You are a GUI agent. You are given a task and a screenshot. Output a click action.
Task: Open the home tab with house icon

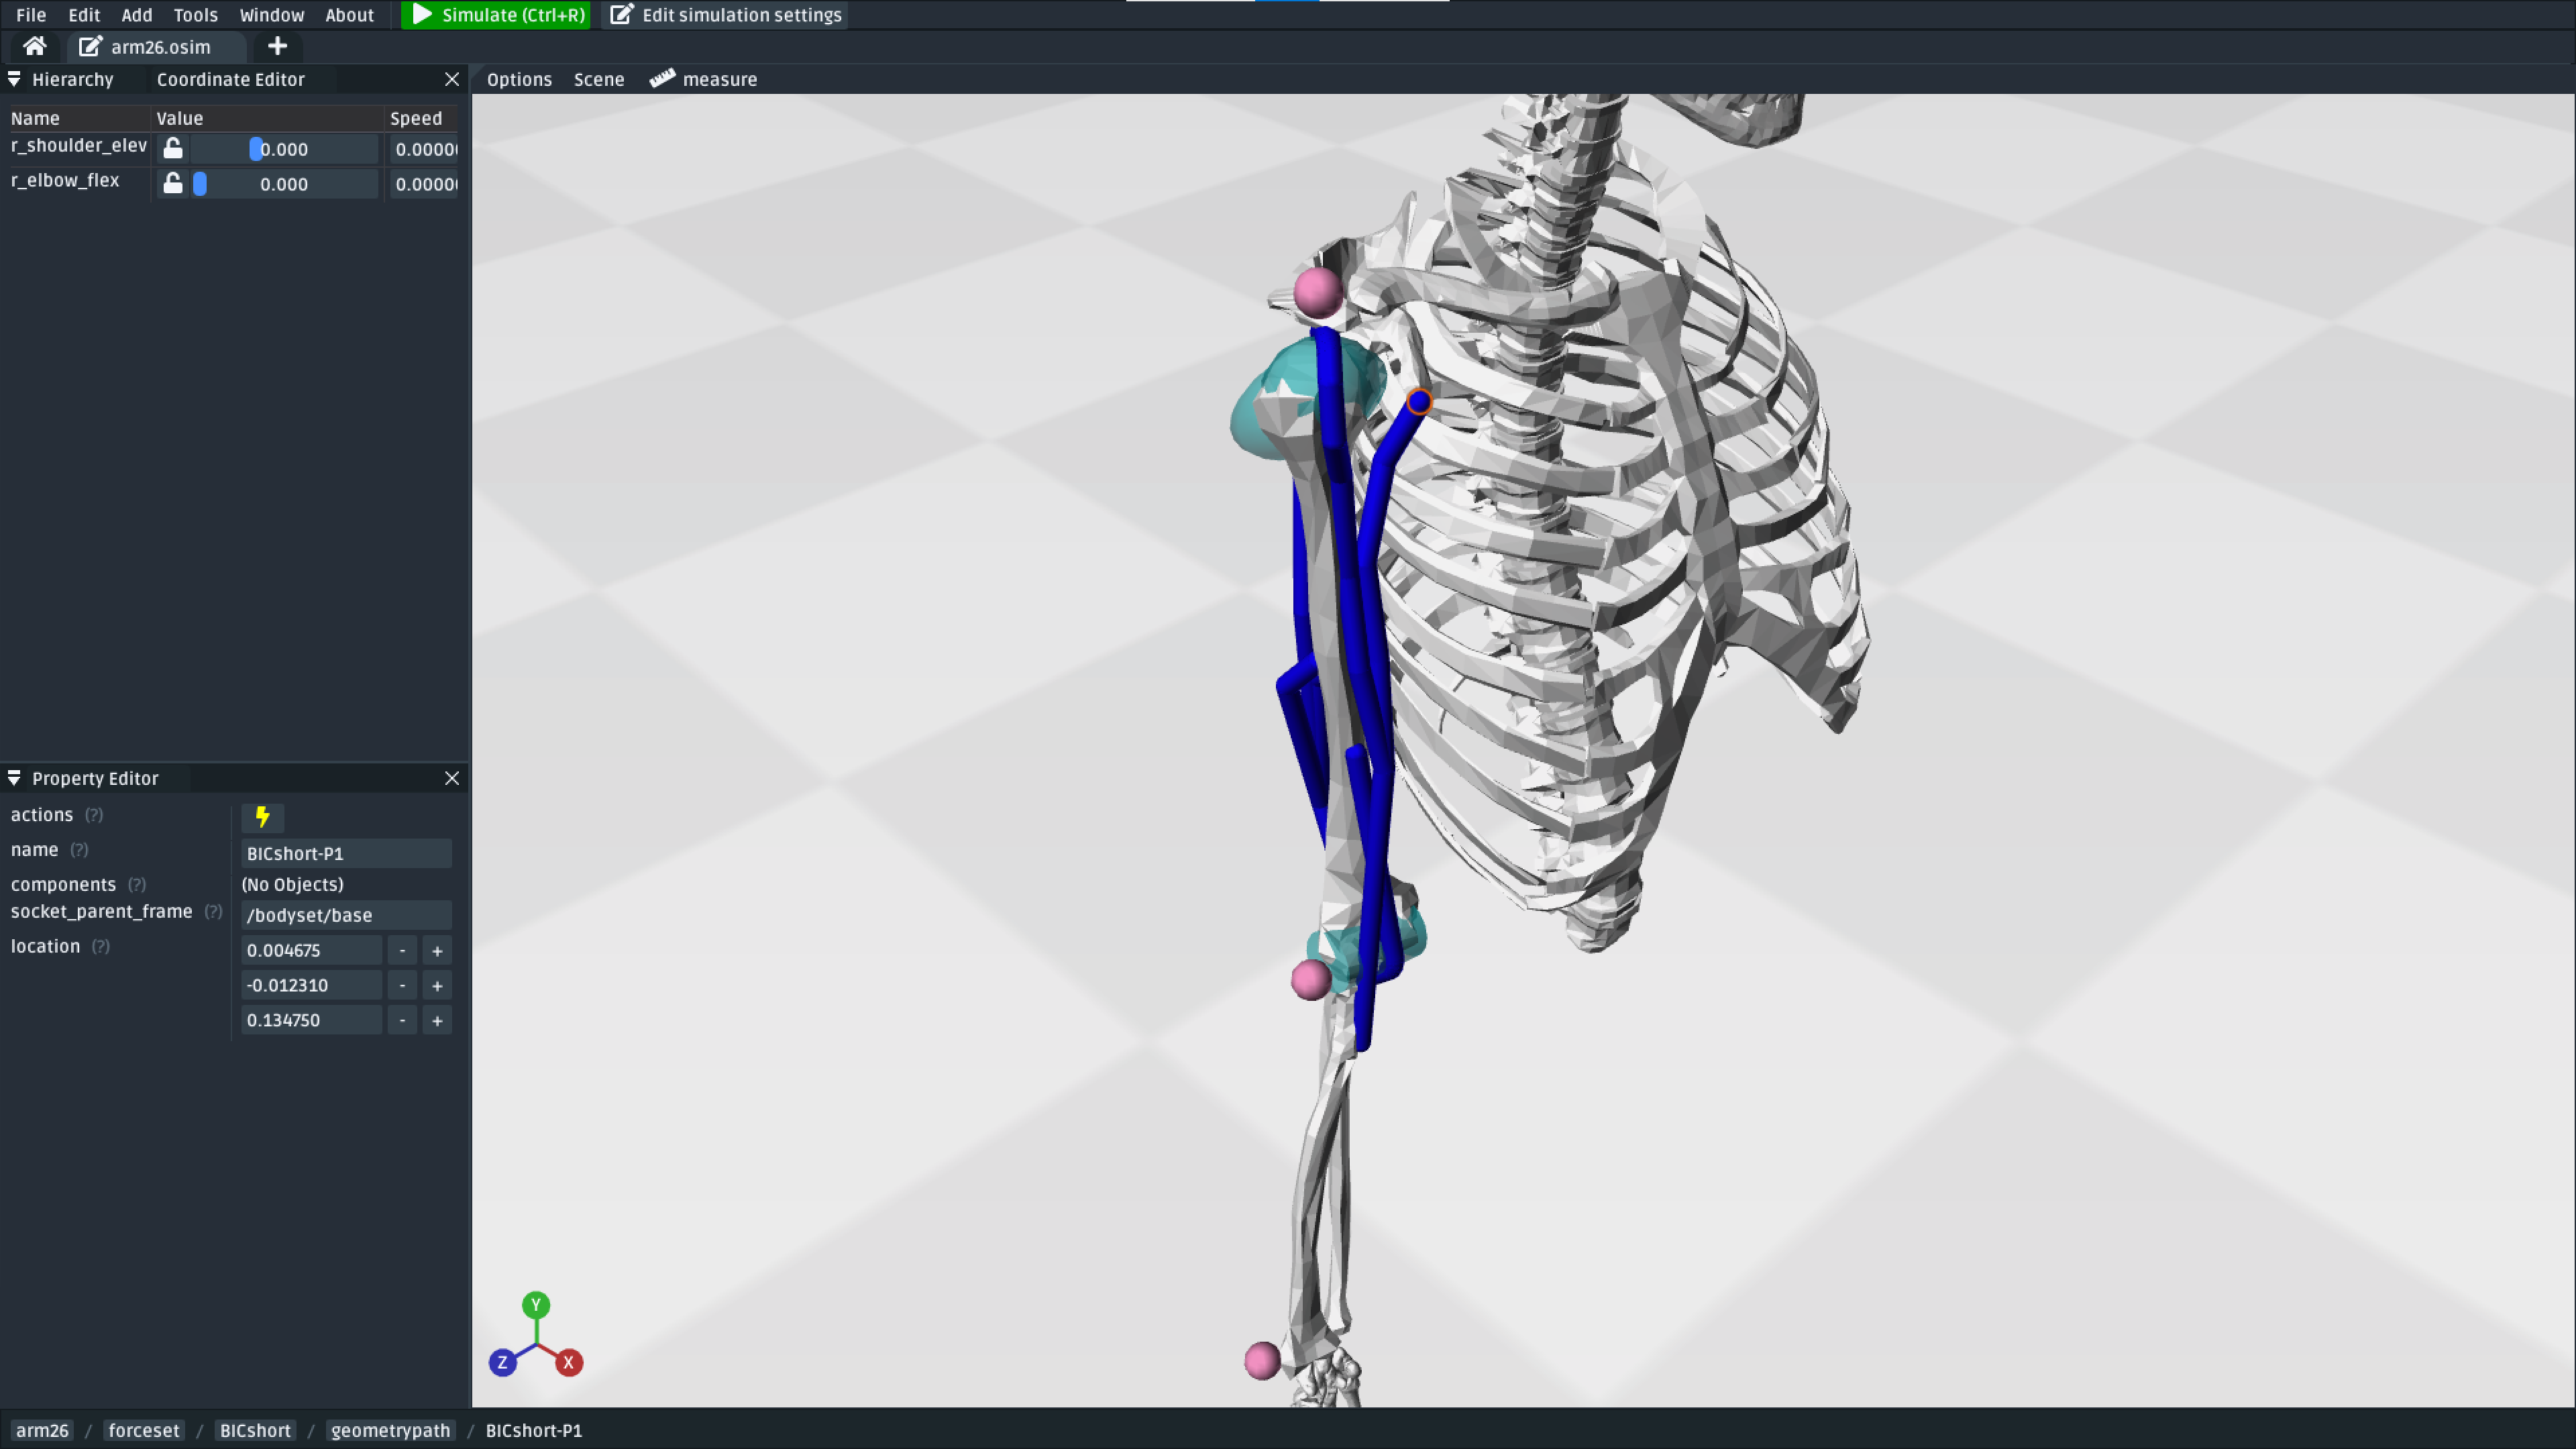pos(33,46)
